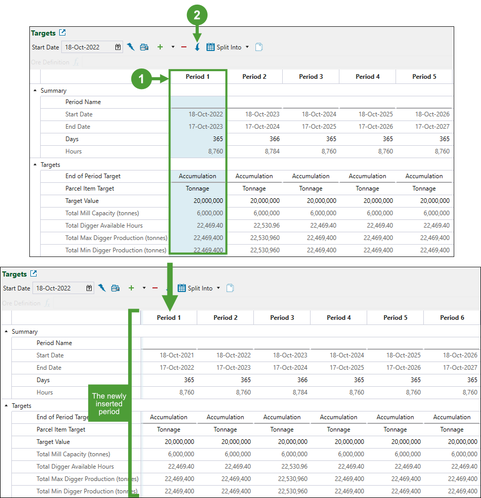481x498 pixels.
Task: Click upper Period 2 Target Value 20,000,000
Action: [254, 201]
